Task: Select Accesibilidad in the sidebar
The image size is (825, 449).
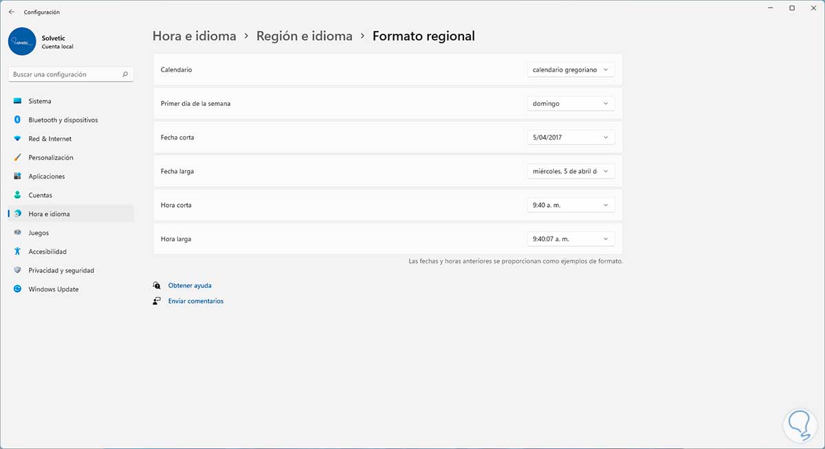Action: tap(47, 252)
